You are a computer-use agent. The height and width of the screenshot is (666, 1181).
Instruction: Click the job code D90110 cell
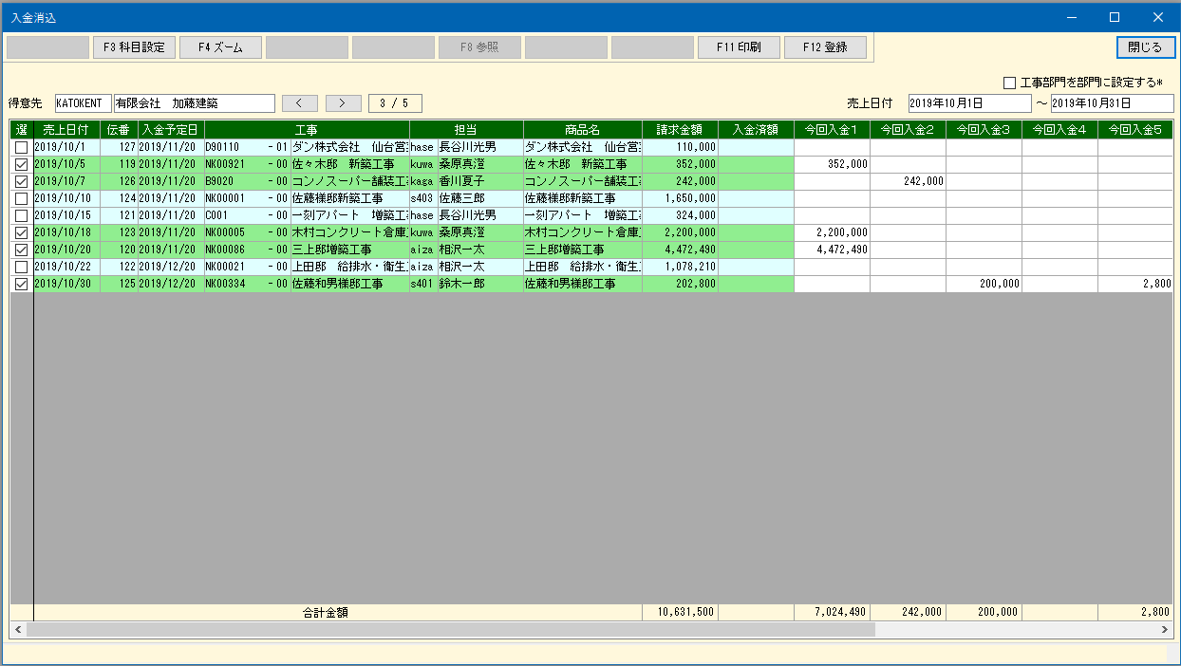247,147
